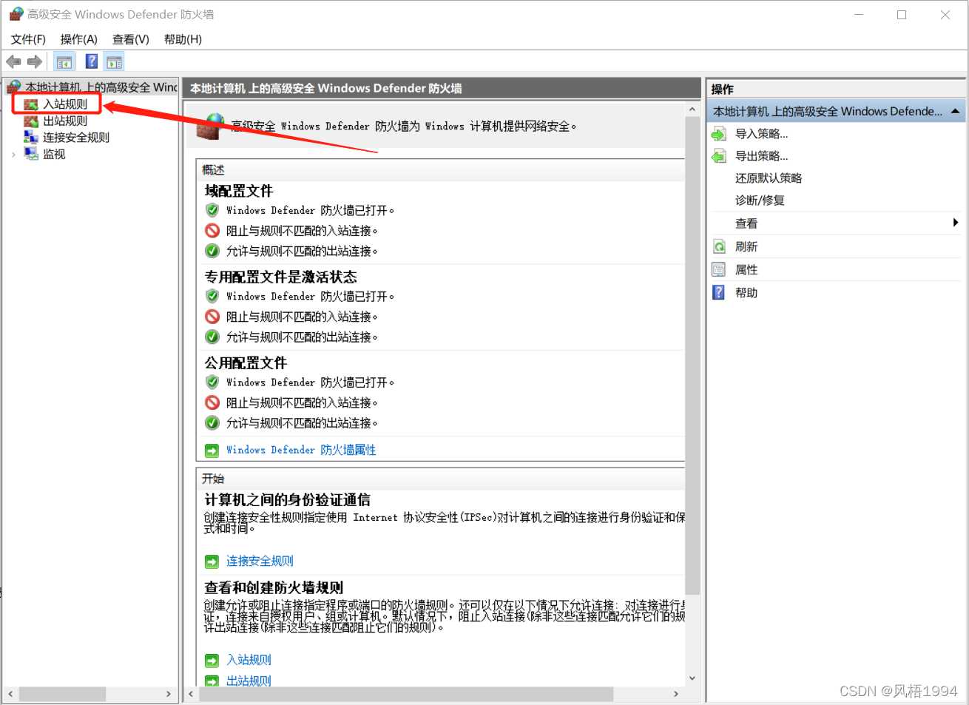
Task: Click the window title bar app icon
Action: (x=16, y=14)
